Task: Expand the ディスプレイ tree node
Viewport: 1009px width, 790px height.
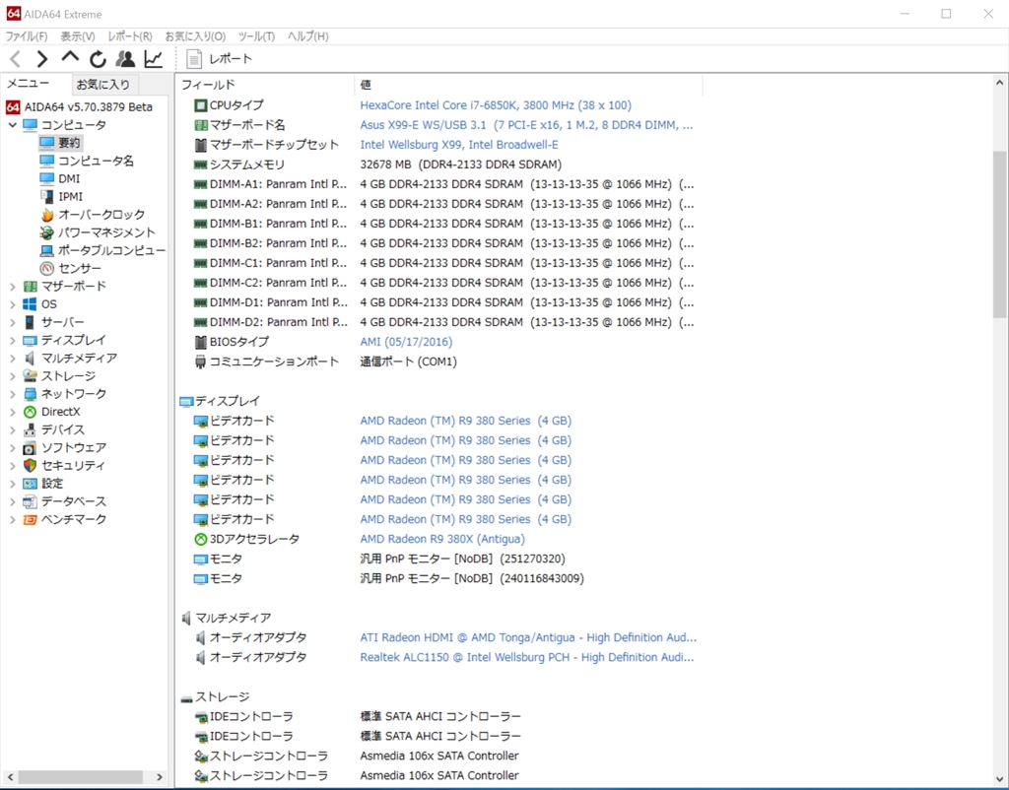Action: 12,340
